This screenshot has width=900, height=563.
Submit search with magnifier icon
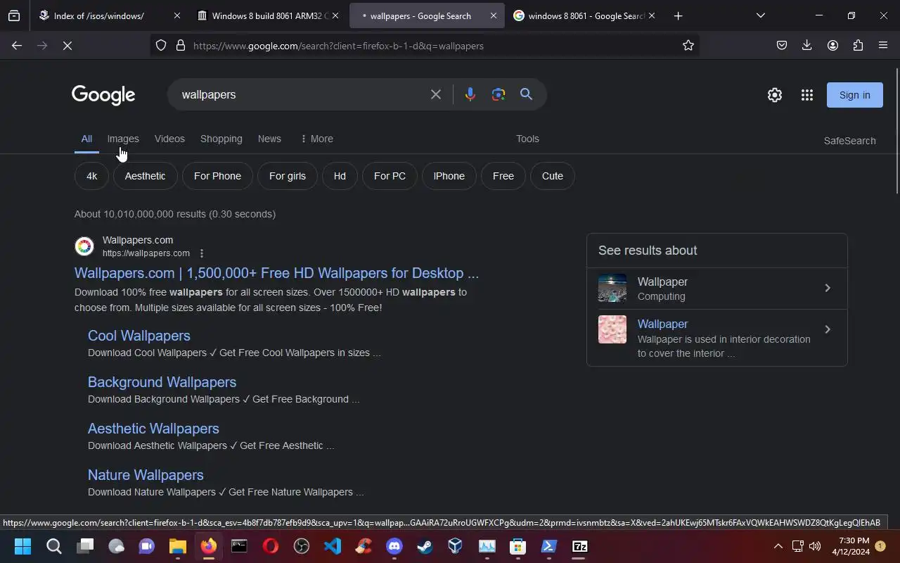(x=526, y=94)
